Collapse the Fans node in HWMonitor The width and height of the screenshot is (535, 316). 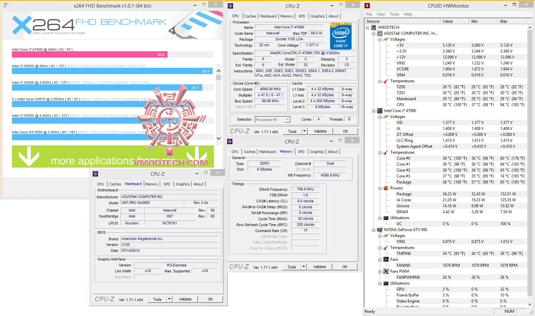[380, 259]
